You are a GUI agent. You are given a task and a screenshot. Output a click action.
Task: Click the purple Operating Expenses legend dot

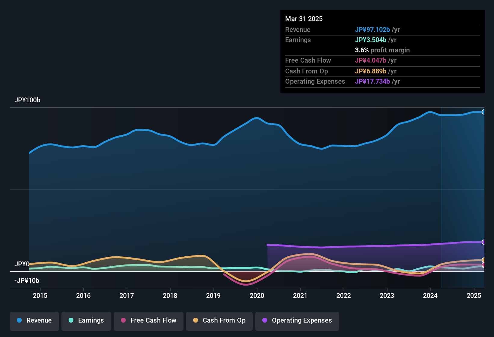265,320
